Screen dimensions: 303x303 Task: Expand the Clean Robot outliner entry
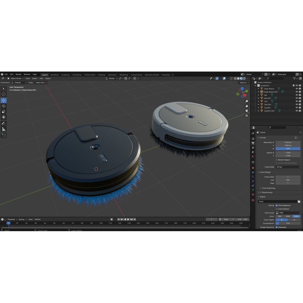pyautogui.click(x=258, y=89)
